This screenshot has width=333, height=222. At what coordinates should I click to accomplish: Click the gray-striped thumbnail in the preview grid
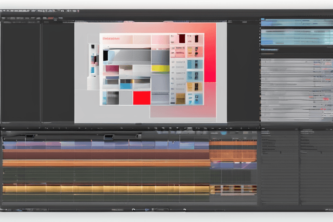tap(127, 55)
